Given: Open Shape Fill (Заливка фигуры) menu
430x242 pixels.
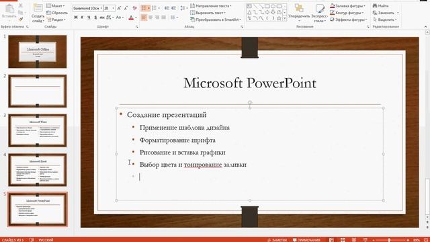Looking at the screenshot, I should click(x=347, y=6).
